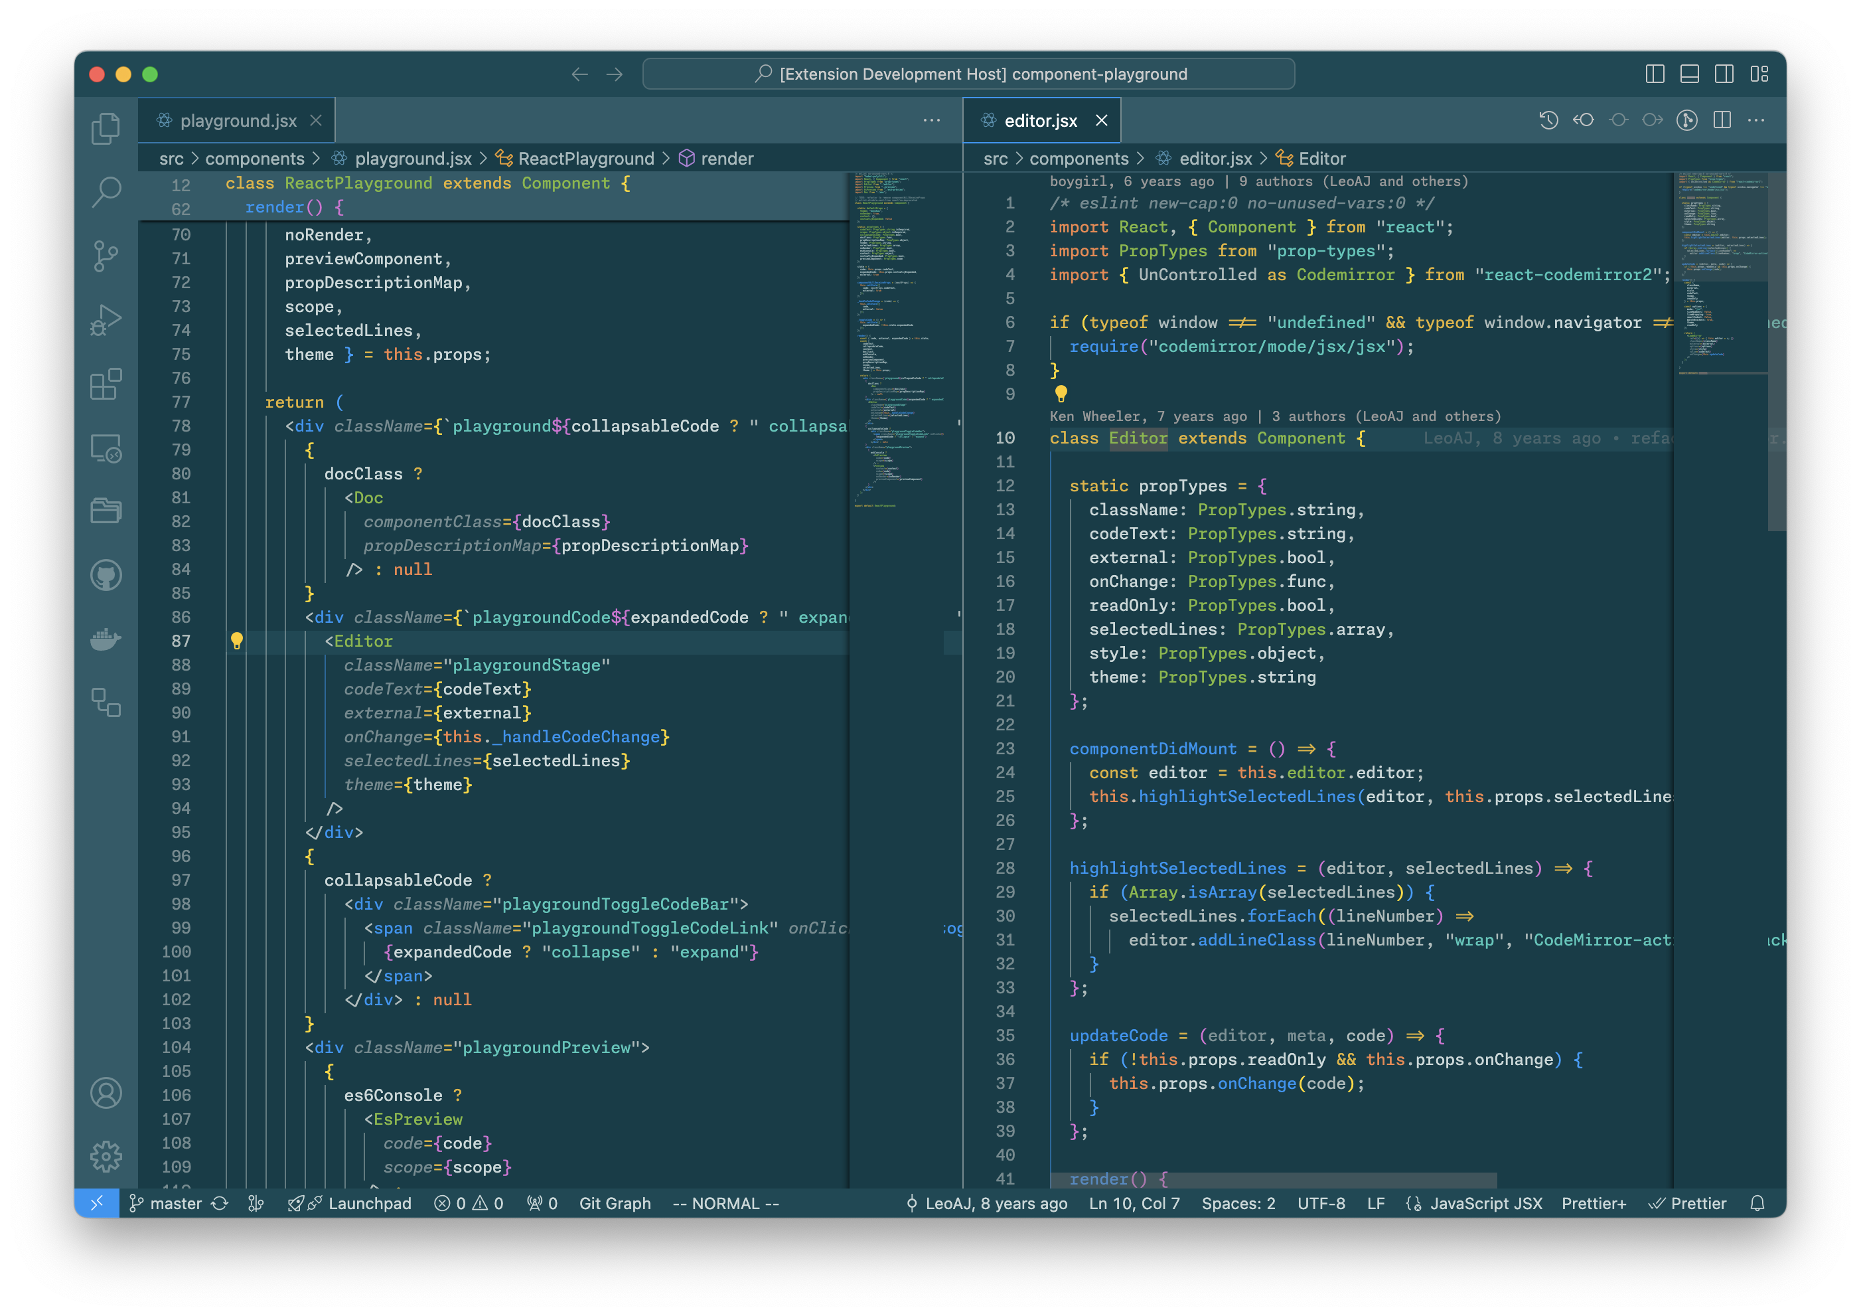Open problems panel via errors and warnings count
Screen dimensions: 1861x1316
[469, 1203]
